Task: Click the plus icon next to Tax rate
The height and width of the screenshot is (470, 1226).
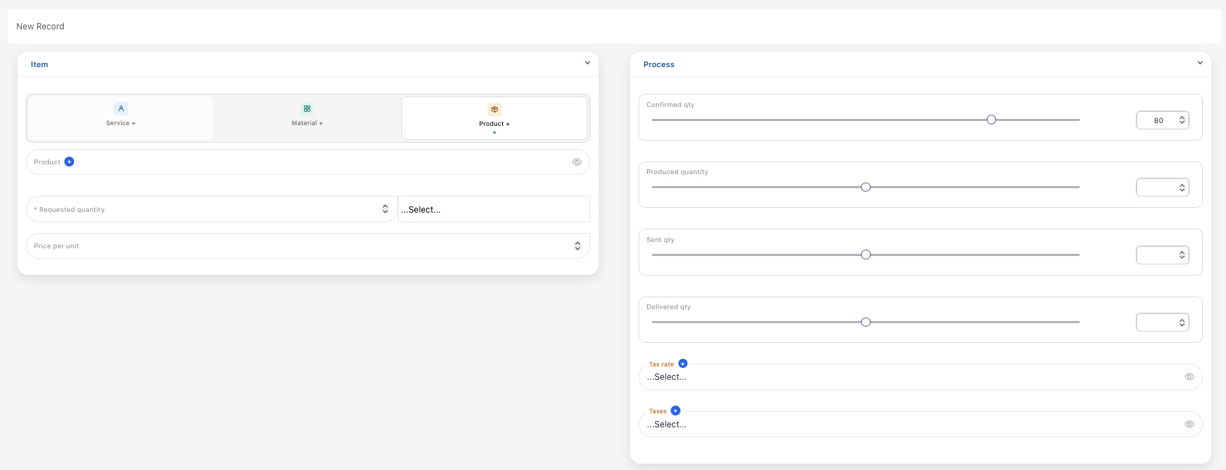Action: (x=683, y=364)
